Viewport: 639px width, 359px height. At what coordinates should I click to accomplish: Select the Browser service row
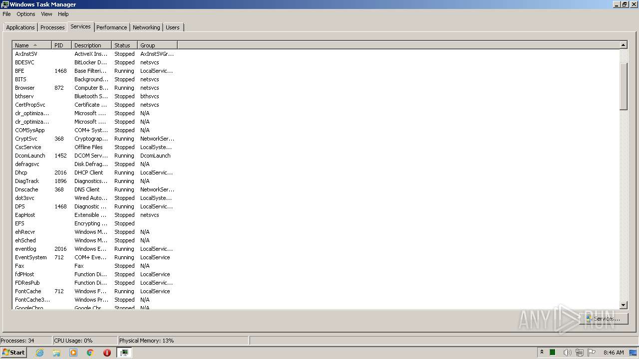pos(95,88)
